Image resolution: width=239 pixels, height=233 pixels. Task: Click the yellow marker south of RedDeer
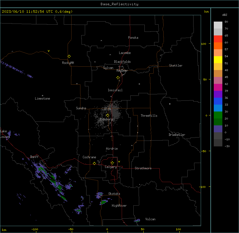[118, 78]
